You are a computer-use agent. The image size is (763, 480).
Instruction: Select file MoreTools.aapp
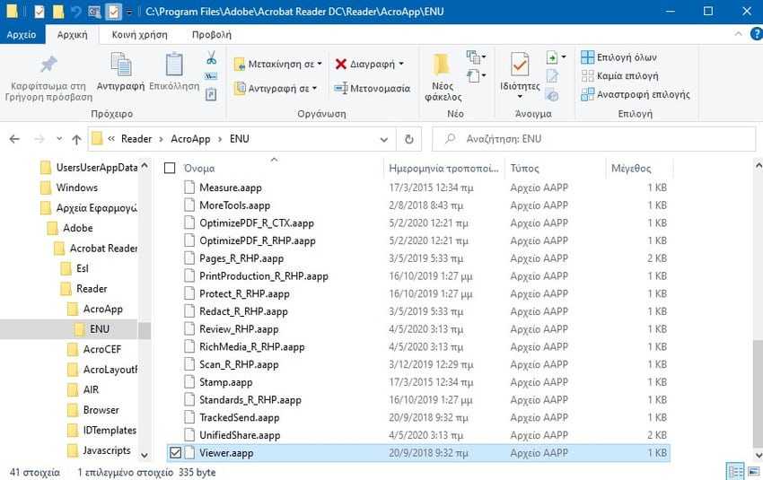[234, 205]
